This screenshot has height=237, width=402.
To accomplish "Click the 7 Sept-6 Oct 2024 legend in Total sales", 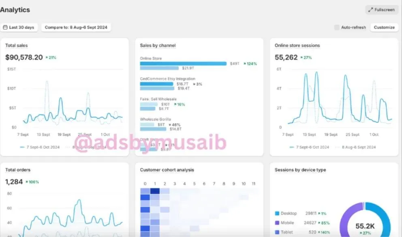I will point(40,147).
